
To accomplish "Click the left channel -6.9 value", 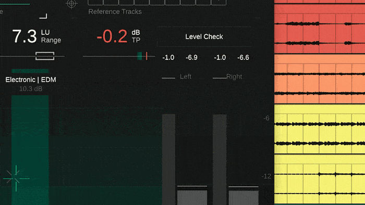I will [x=191, y=57].
